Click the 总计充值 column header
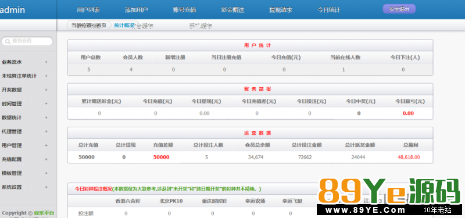465x218 pixels. click(x=88, y=145)
